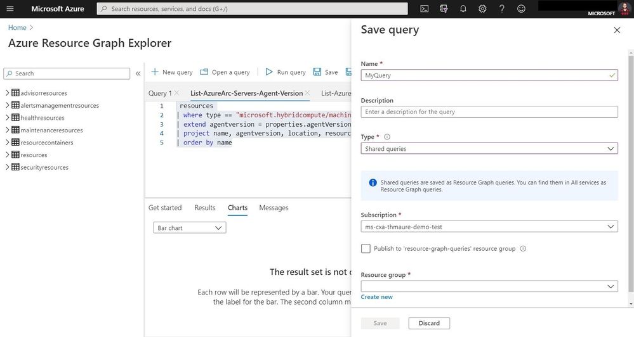Collapse the table sidebar with double chevron
Image resolution: width=634 pixels, height=337 pixels.
click(138, 73)
